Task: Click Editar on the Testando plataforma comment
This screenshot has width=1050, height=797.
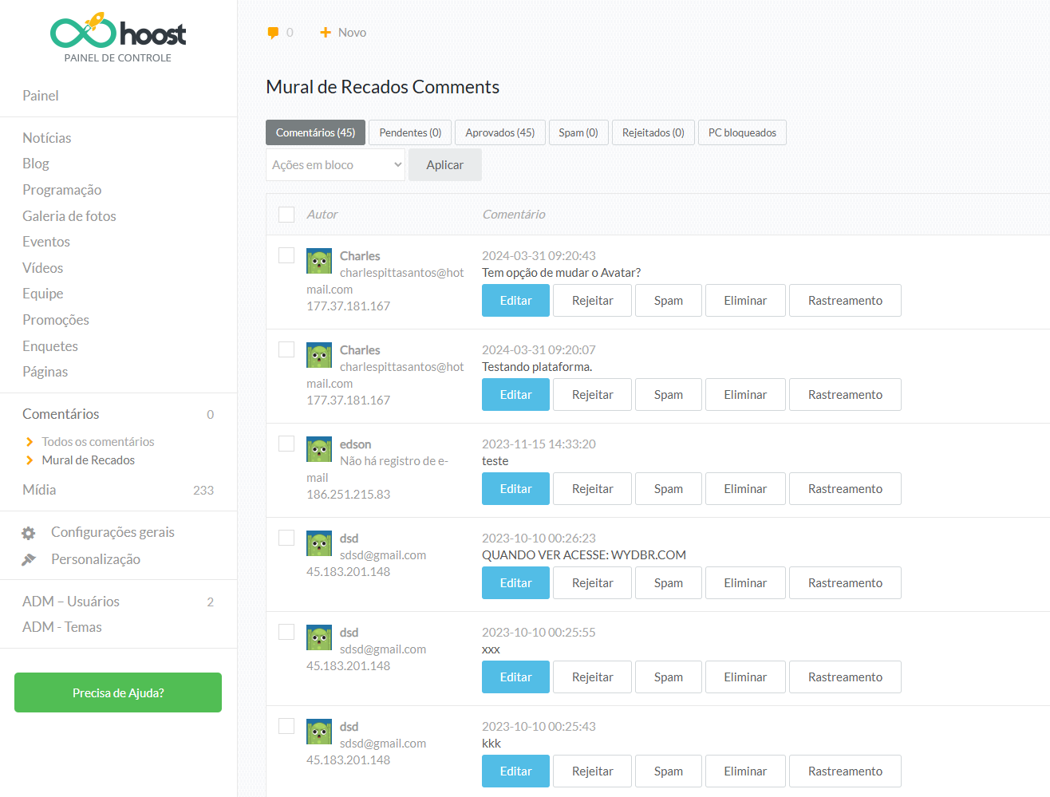Action: coord(515,395)
